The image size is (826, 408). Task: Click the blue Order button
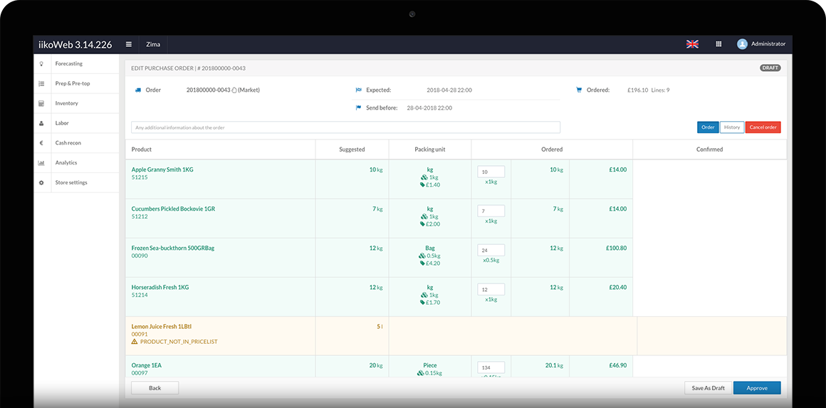coord(708,127)
